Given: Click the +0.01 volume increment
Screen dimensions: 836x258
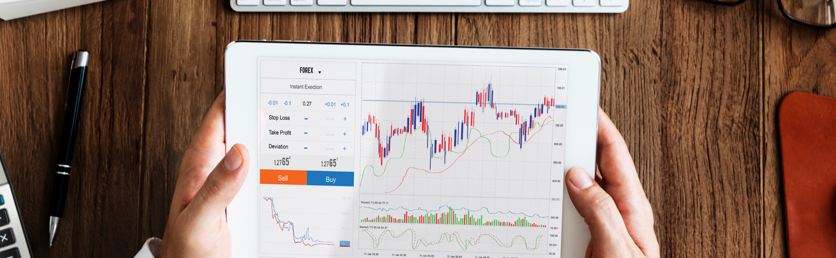Looking at the screenshot, I should click(x=330, y=104).
